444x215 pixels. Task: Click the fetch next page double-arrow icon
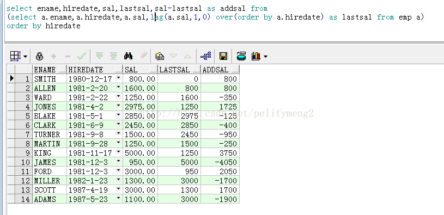[x=99, y=56]
